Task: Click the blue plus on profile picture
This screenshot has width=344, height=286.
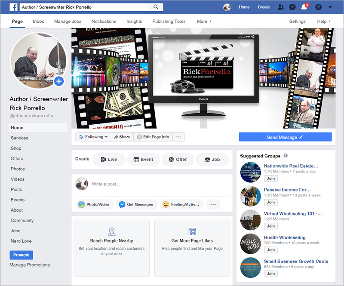Action: 59,81
